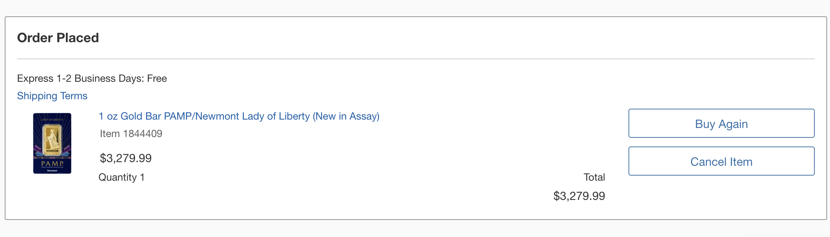Click the Express 1-2 Business Days text

click(81, 79)
